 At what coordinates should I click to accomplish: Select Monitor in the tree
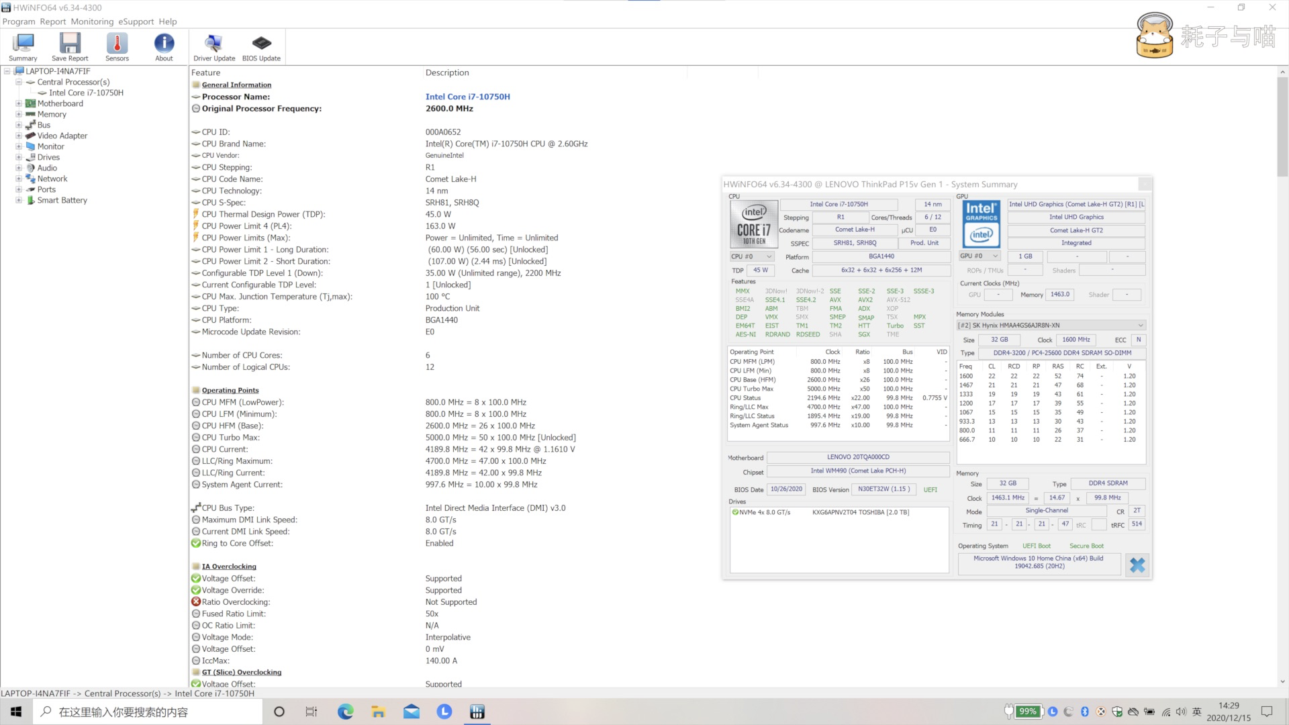click(x=51, y=146)
